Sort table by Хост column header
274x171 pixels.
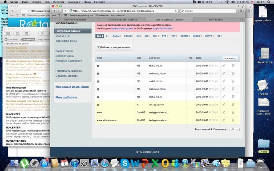tap(100, 58)
